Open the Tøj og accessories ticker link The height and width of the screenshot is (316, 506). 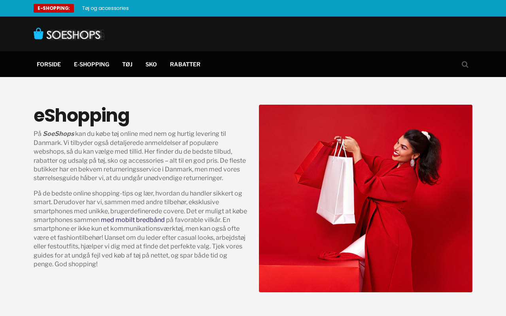point(106,8)
